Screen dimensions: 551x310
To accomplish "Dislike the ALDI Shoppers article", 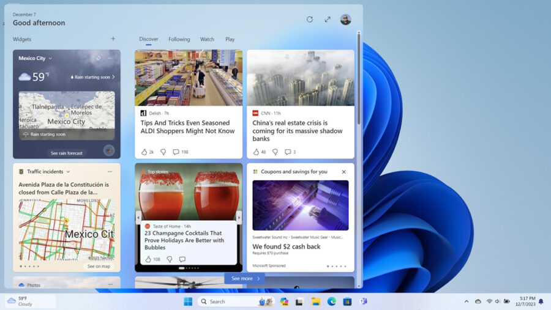I will (x=163, y=152).
